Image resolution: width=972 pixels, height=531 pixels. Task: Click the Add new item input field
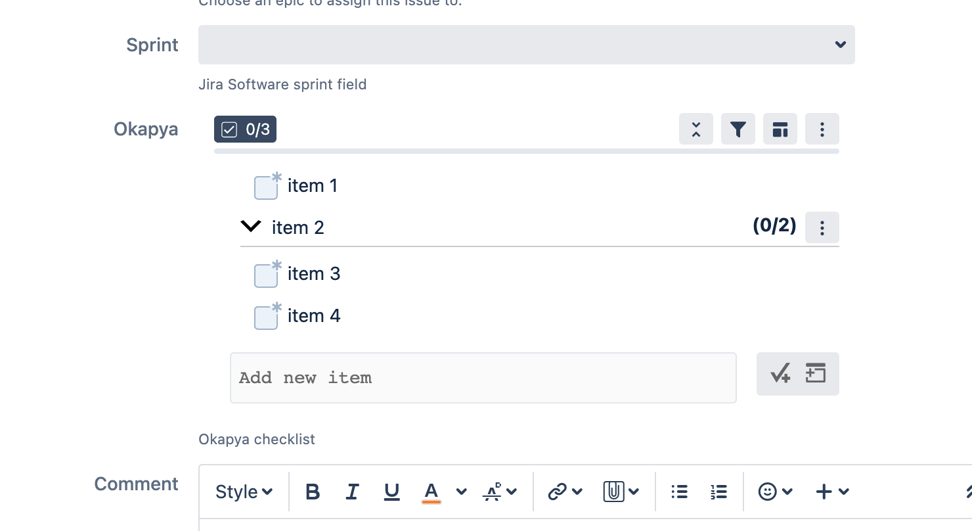tap(483, 377)
